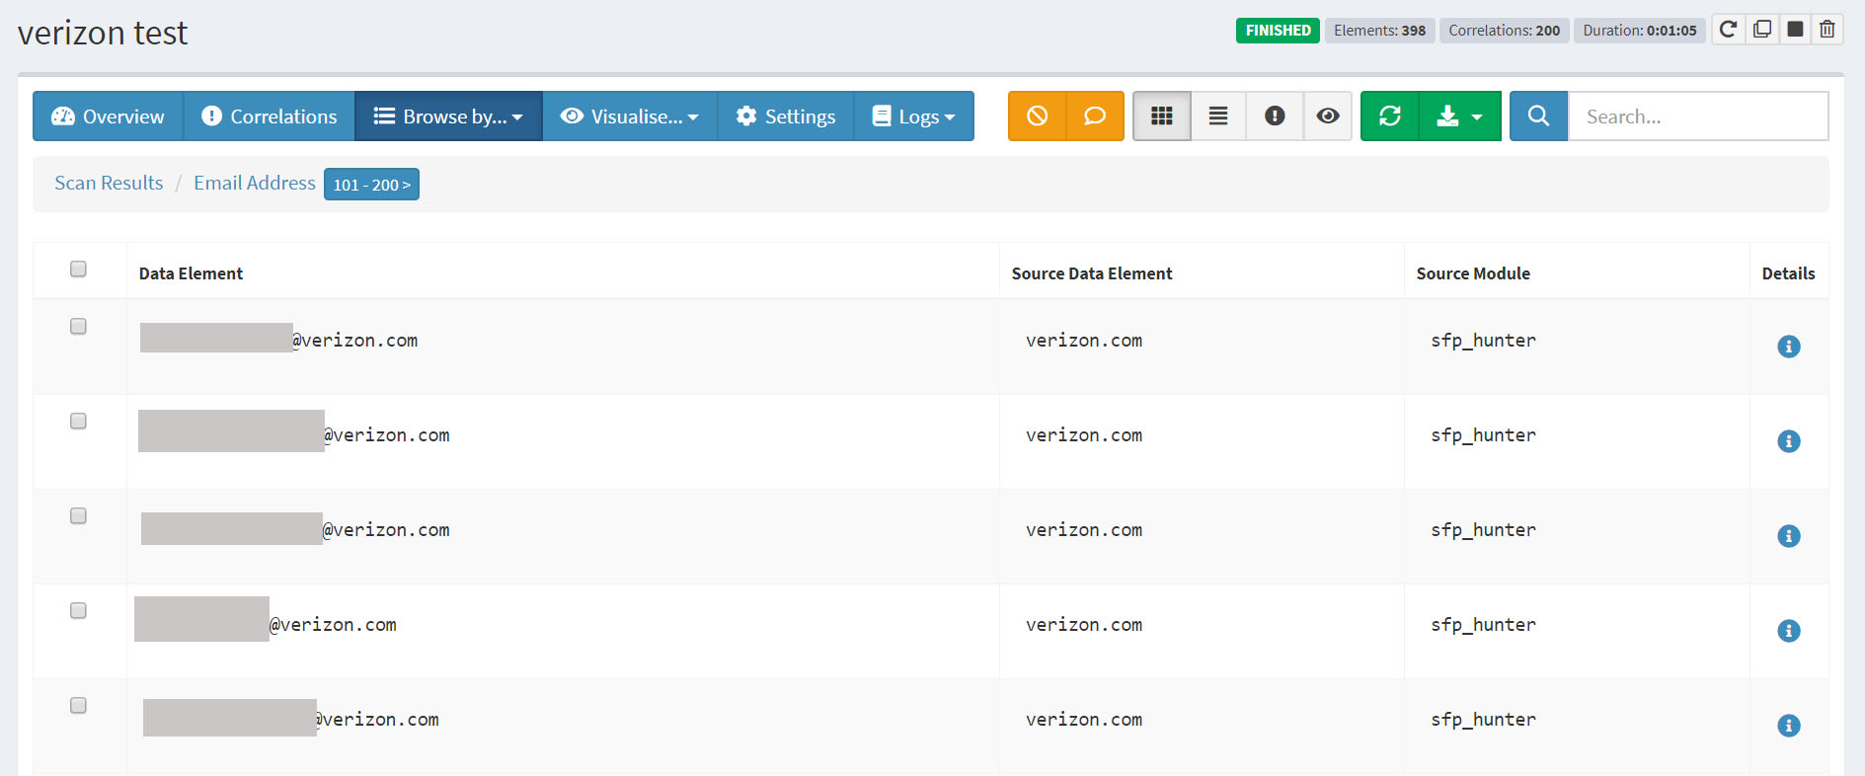This screenshot has width=1865, height=776.
Task: Open details info icon for second row
Action: [1788, 441]
